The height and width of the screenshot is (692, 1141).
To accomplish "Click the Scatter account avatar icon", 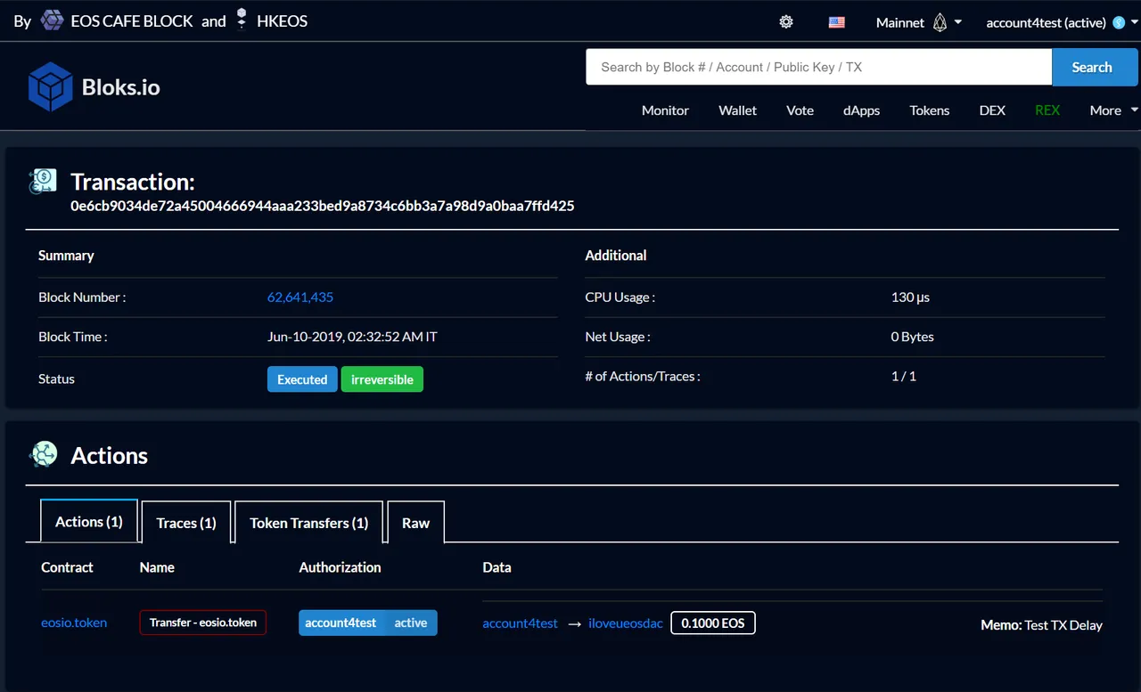I will click(x=1119, y=23).
